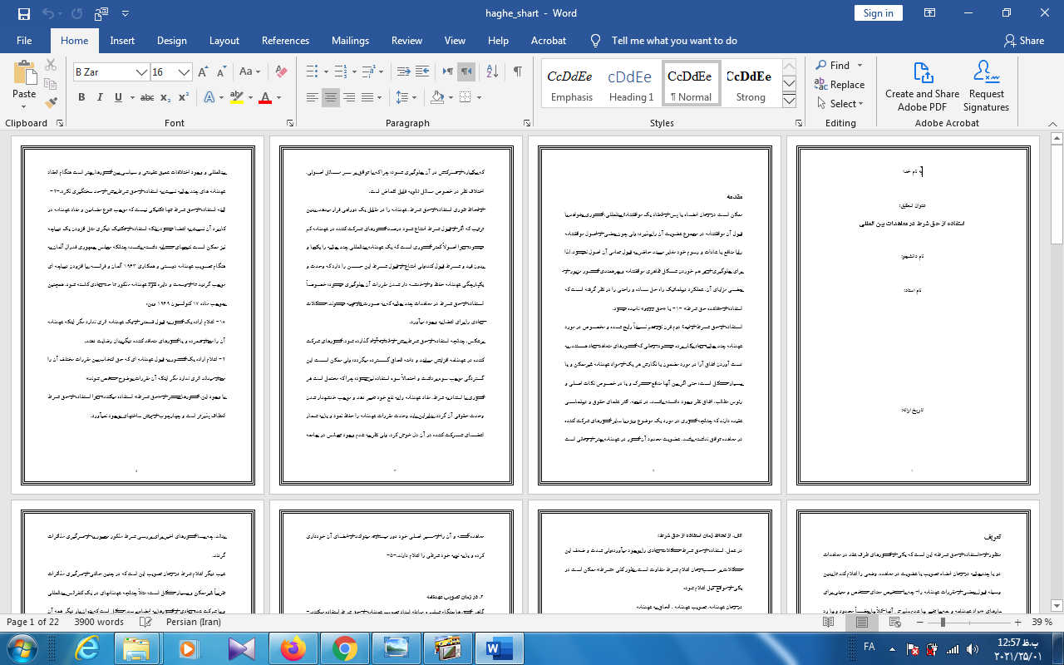
Task: Toggle Bold formatting
Action: (81, 98)
